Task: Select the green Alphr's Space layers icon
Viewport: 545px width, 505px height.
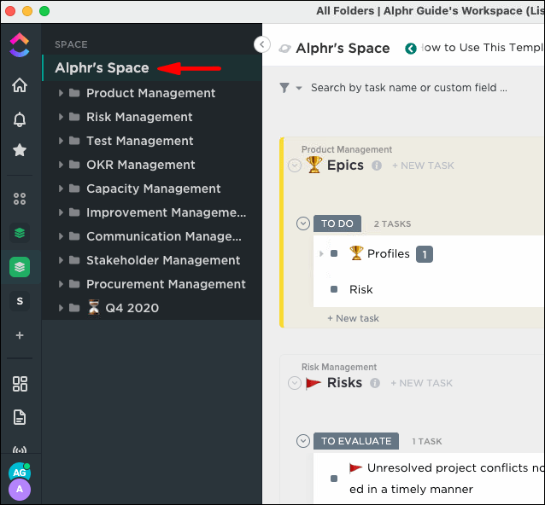Action: click(20, 267)
